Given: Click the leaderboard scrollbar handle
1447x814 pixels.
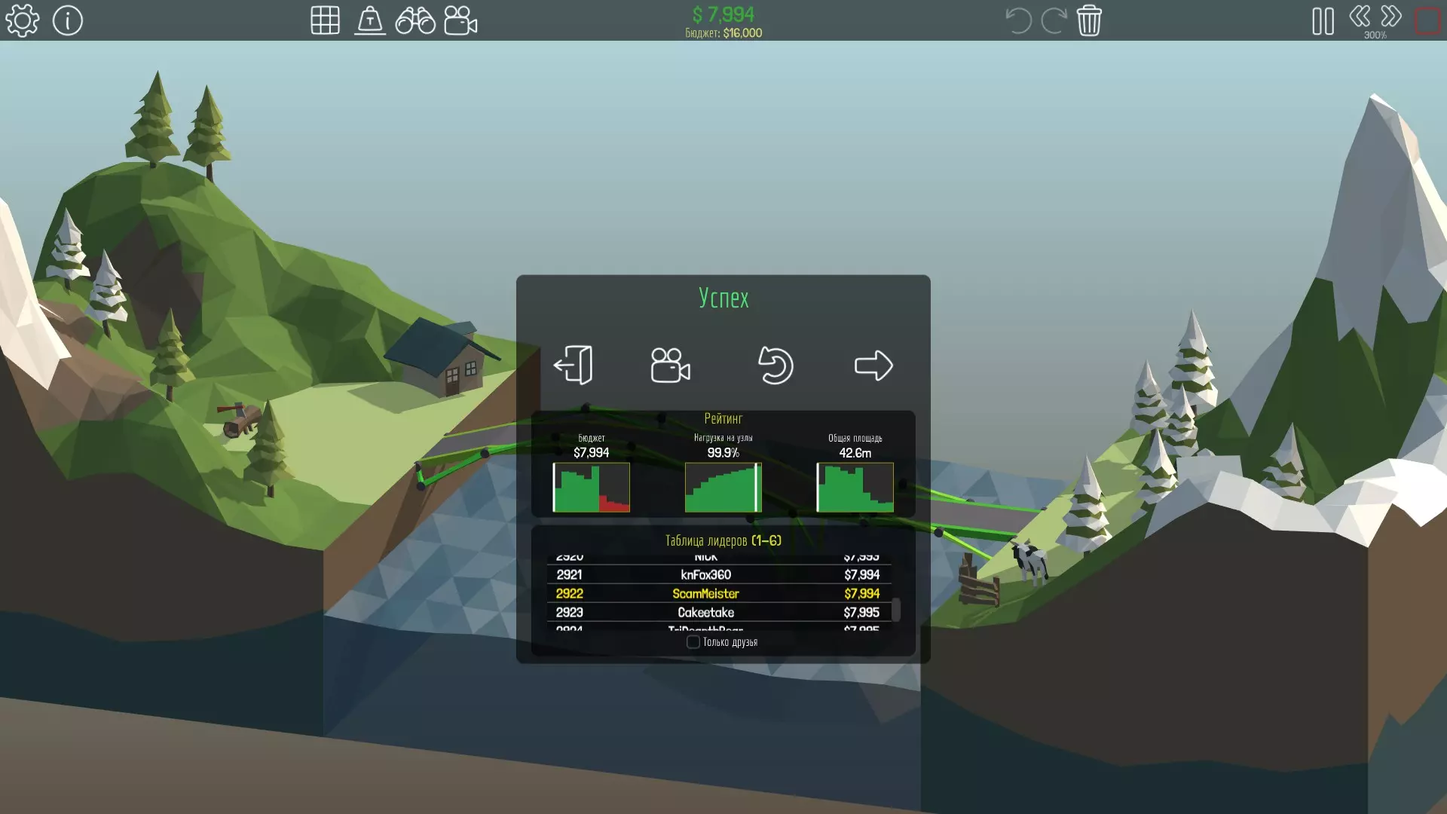Looking at the screenshot, I should point(896,609).
